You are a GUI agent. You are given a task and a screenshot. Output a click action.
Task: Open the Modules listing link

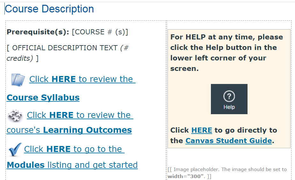[72, 165]
